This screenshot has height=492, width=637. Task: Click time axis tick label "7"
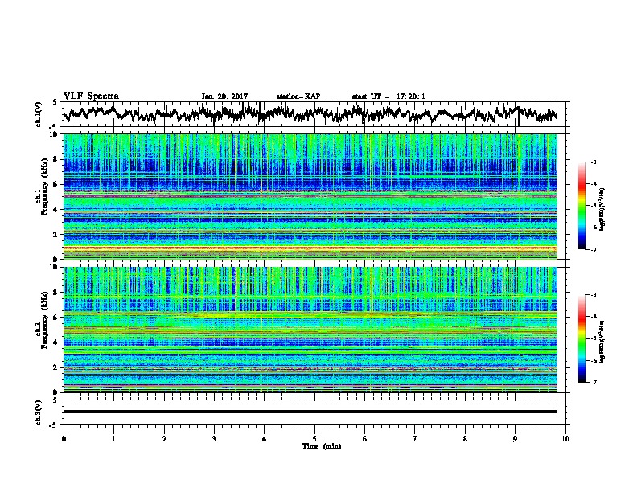tap(415, 439)
